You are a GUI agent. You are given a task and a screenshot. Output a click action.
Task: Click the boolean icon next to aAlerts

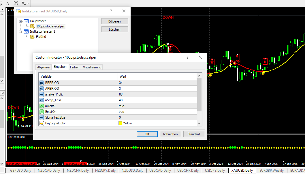pyautogui.click(x=42, y=106)
